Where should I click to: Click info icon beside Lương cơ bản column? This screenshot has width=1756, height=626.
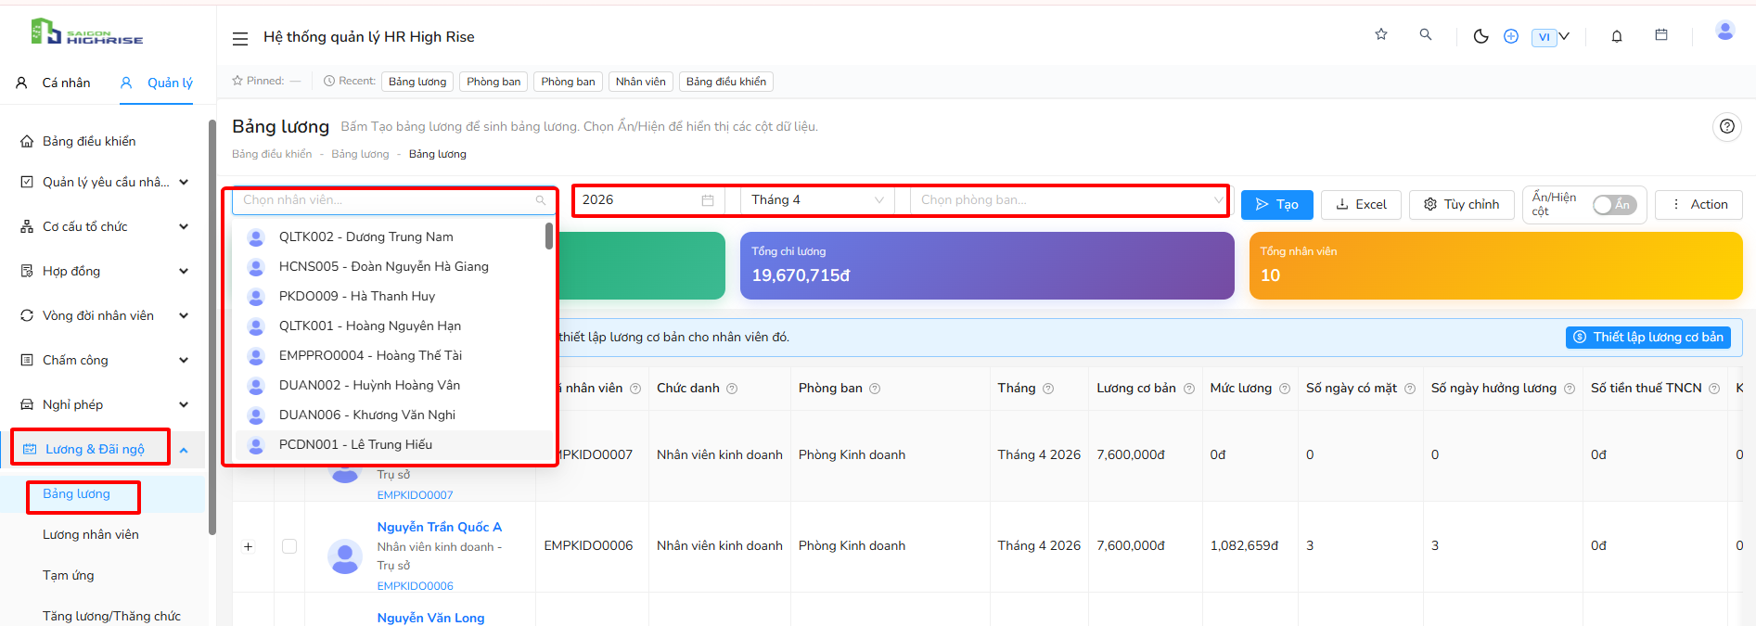coord(1189,389)
